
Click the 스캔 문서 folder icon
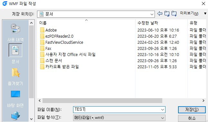42,61
